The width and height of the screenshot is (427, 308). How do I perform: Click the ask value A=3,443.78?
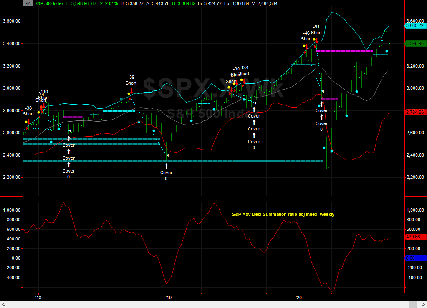(x=158, y=3)
